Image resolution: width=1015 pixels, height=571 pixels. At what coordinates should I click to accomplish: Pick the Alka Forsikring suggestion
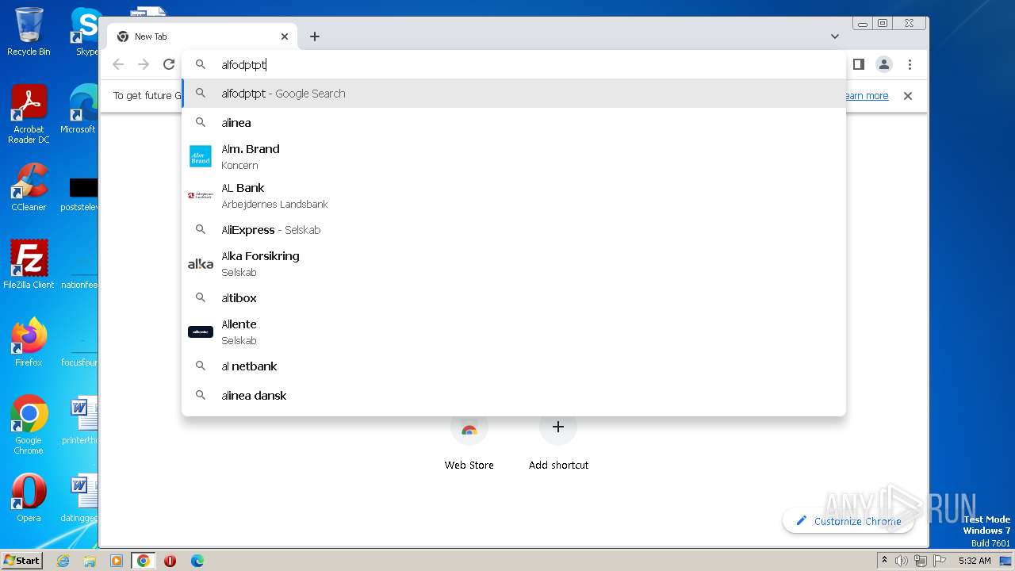pyautogui.click(x=514, y=263)
